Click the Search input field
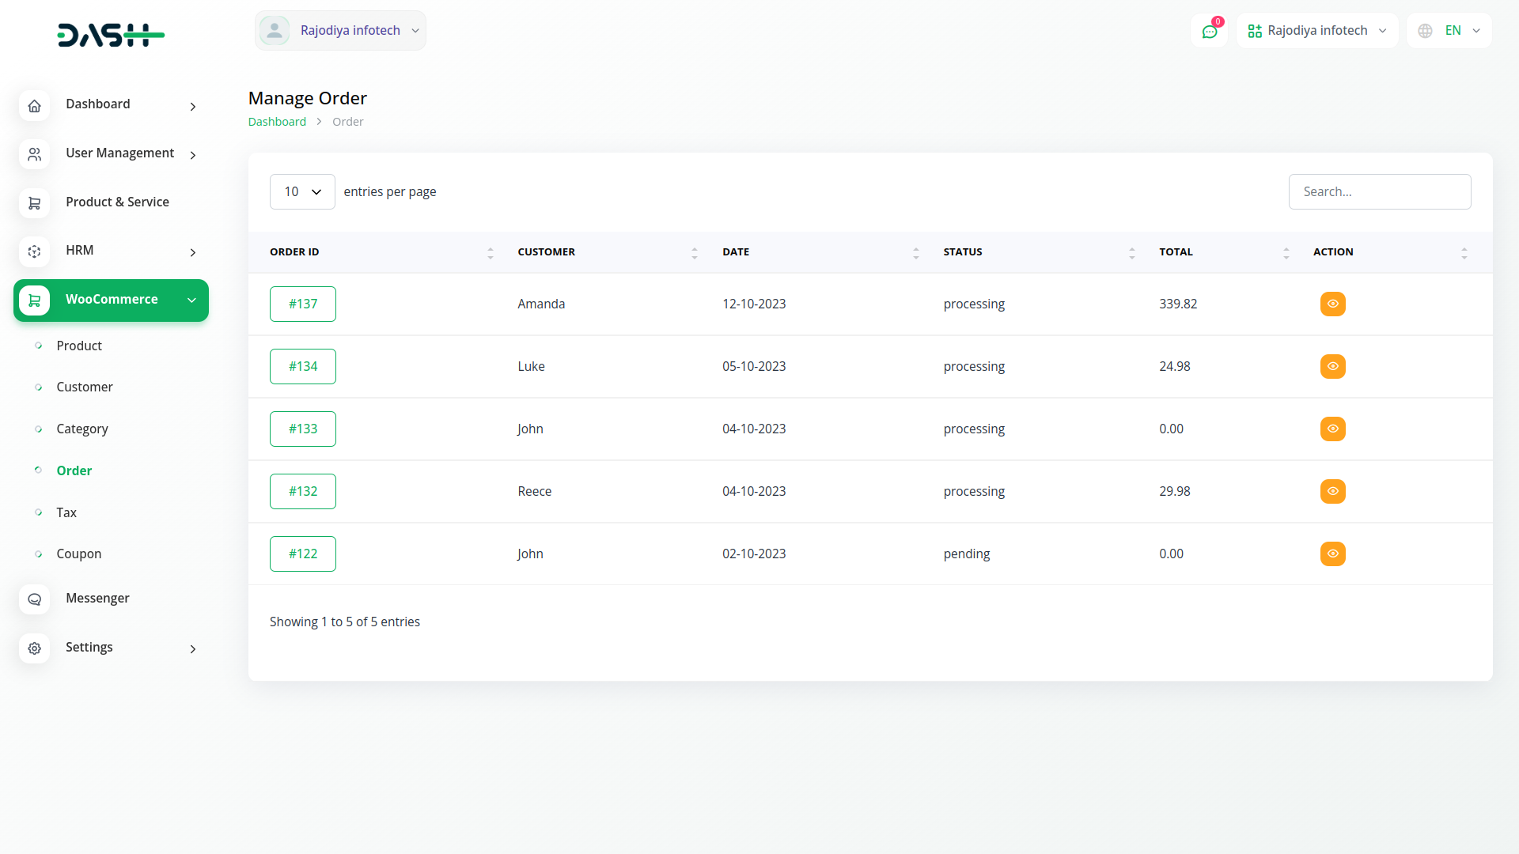This screenshot has width=1519, height=854. 1379,191
